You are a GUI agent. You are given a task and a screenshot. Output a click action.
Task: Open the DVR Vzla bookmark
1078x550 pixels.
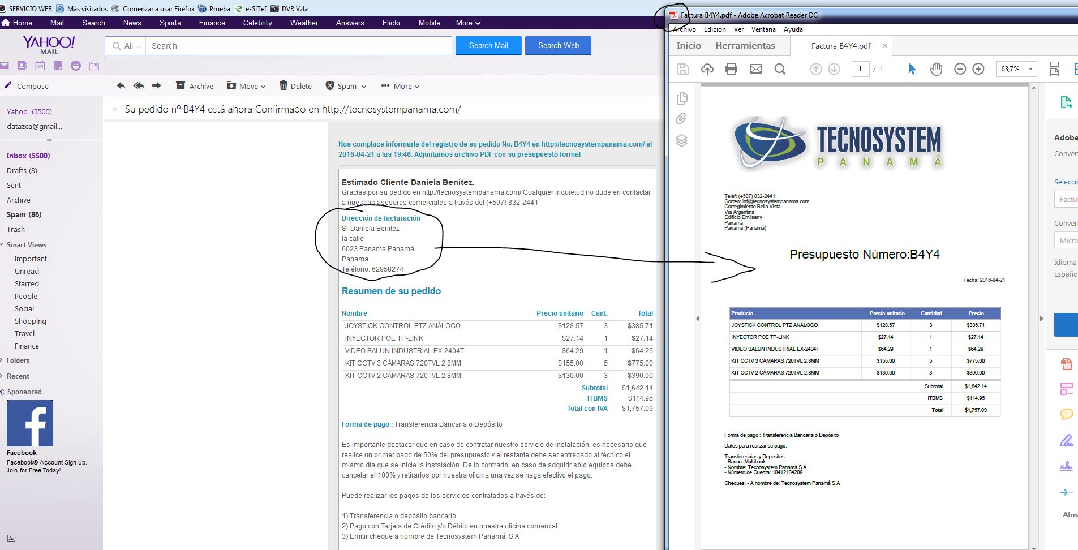[x=289, y=8]
